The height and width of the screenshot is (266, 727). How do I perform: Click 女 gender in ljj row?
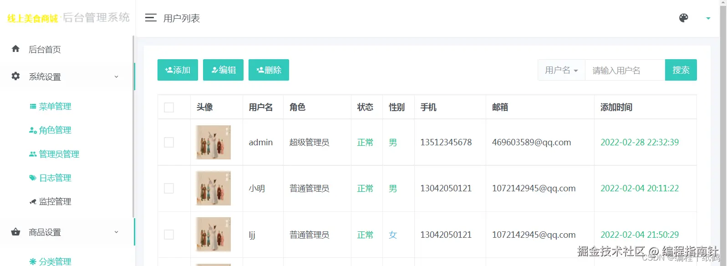[x=393, y=235]
